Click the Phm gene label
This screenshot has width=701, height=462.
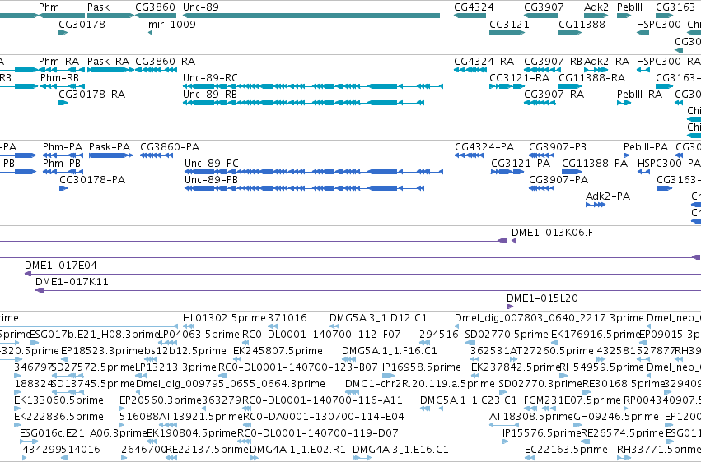point(49,7)
